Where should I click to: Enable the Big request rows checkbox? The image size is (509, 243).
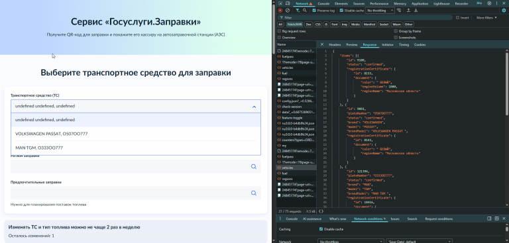click(280, 31)
